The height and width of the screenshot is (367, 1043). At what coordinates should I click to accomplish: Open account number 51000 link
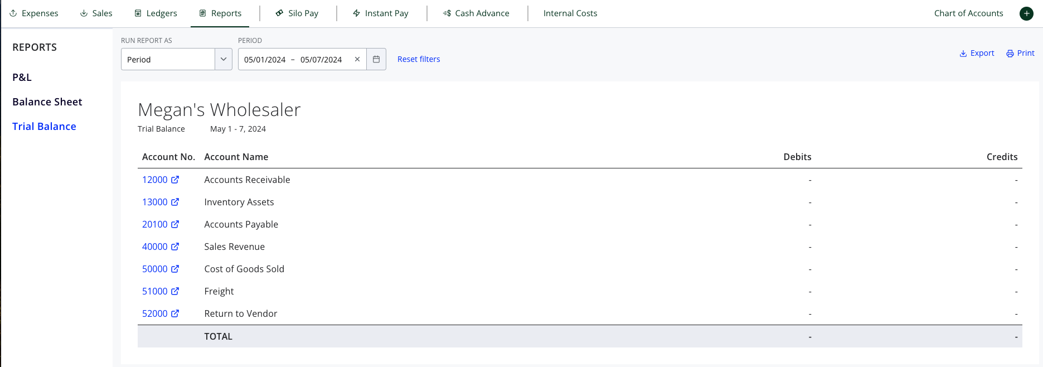pos(154,291)
